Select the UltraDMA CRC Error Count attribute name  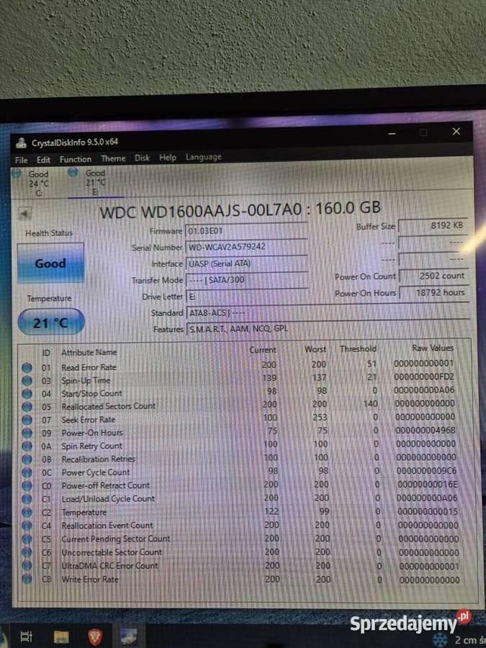[110, 566]
